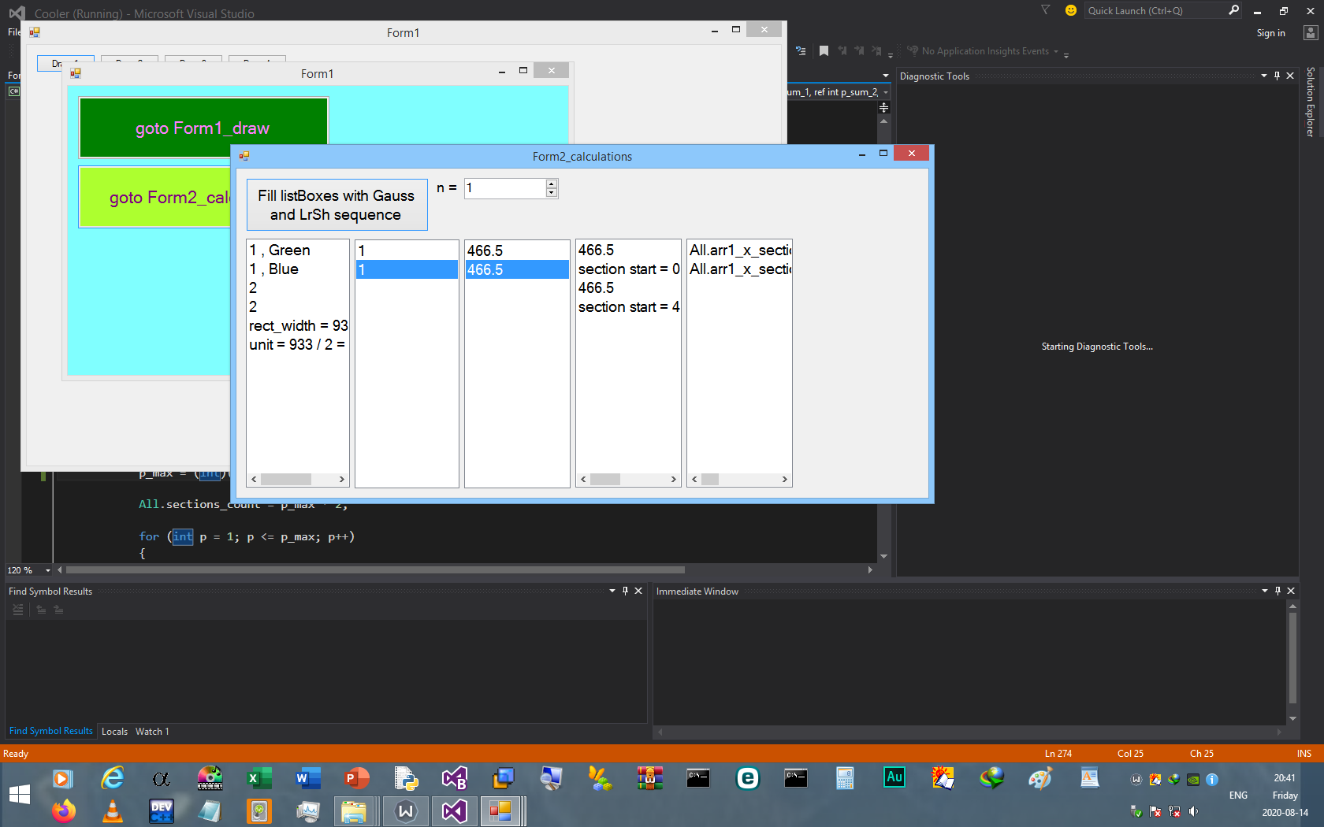Pin the Diagnostic Tools panel
Image resolution: width=1324 pixels, height=827 pixels.
click(1278, 76)
